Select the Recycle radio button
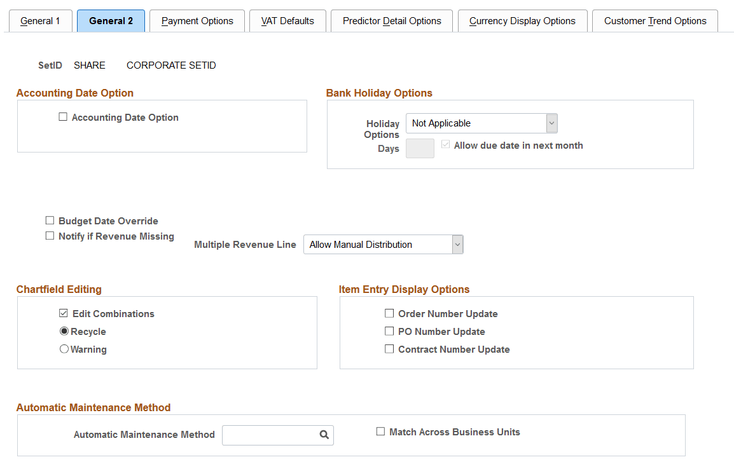 click(64, 330)
